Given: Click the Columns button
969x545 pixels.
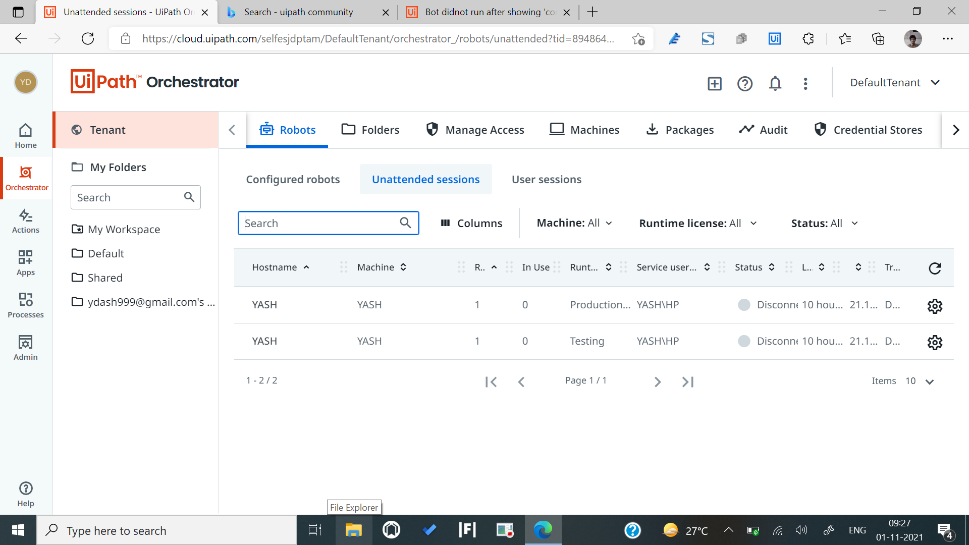Looking at the screenshot, I should (x=471, y=223).
